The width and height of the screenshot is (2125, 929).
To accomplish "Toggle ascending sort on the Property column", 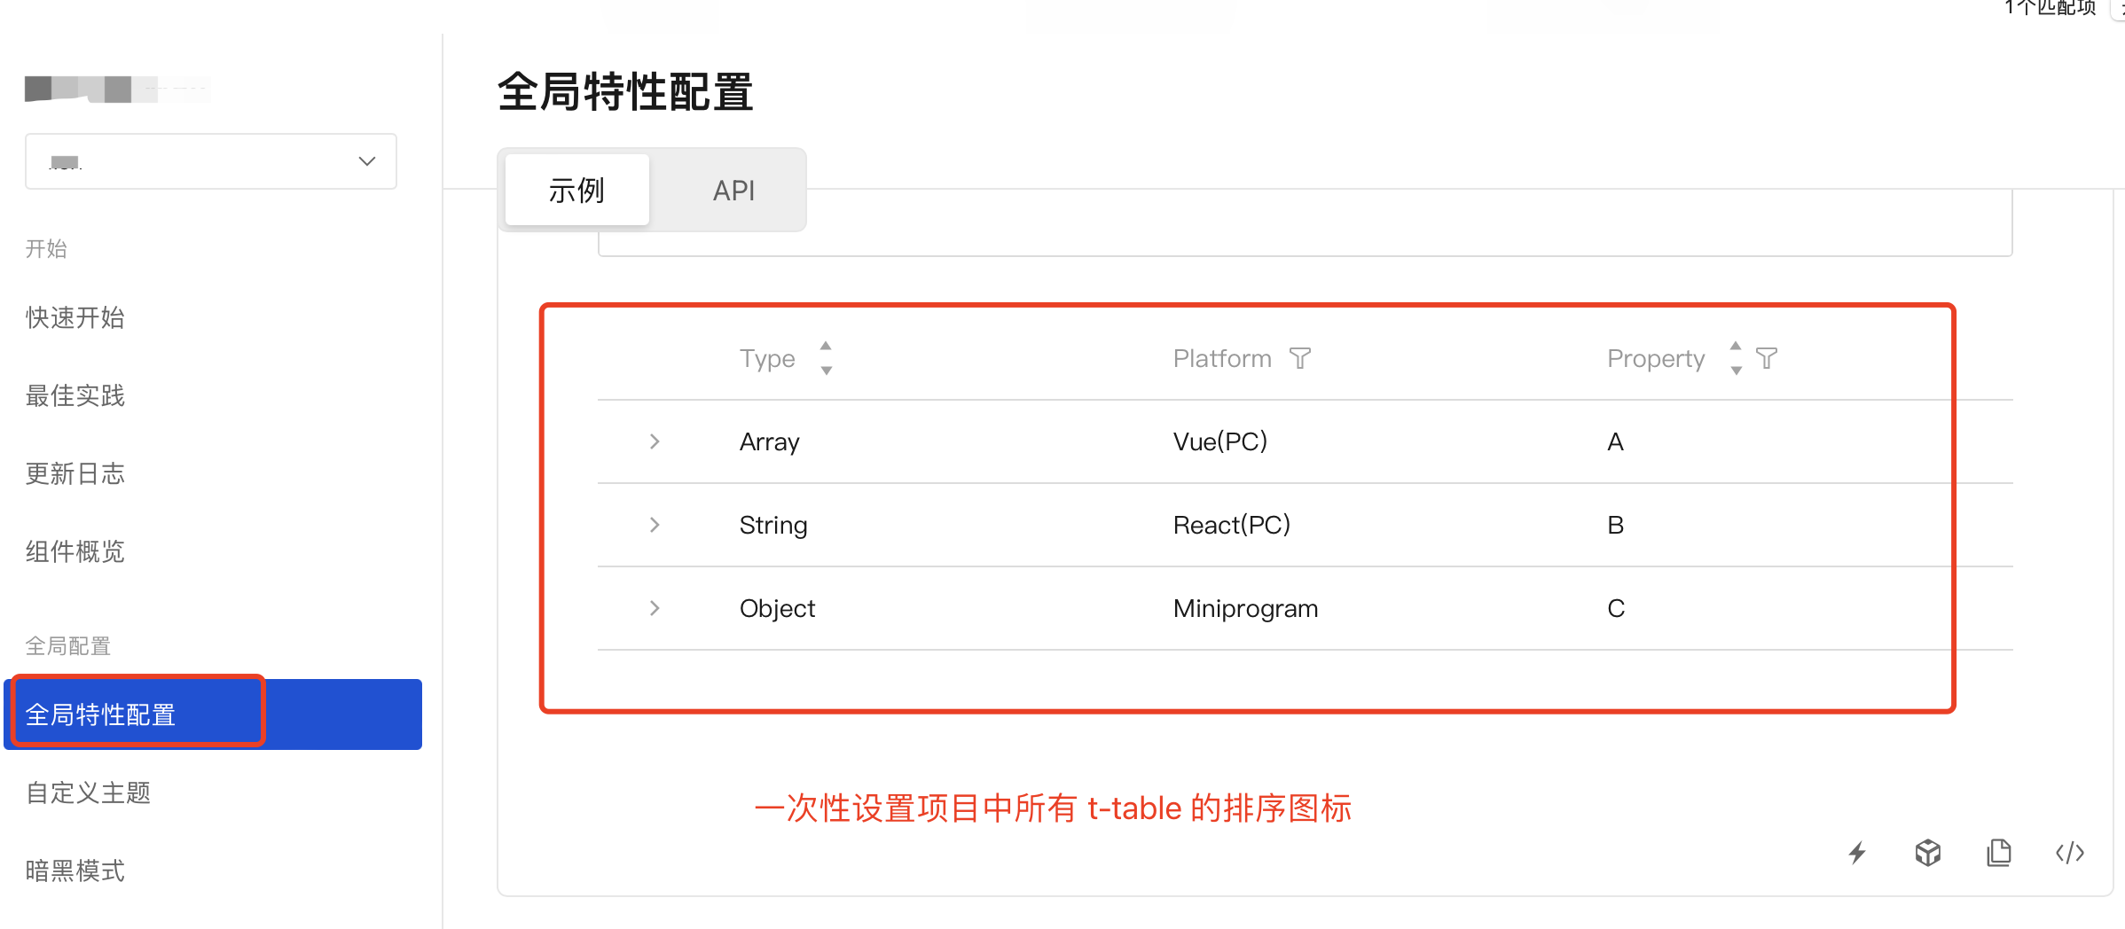I will click(x=1736, y=347).
